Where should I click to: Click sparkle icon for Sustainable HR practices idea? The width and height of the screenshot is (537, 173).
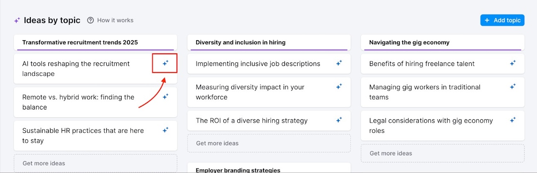165,130
